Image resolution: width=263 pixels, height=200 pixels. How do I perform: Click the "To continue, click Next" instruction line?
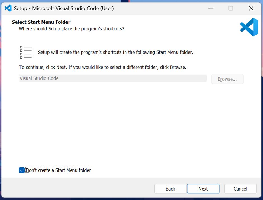(x=102, y=67)
